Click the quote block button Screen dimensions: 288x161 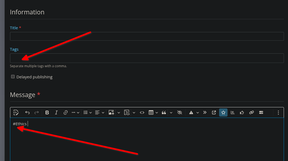pos(164,112)
